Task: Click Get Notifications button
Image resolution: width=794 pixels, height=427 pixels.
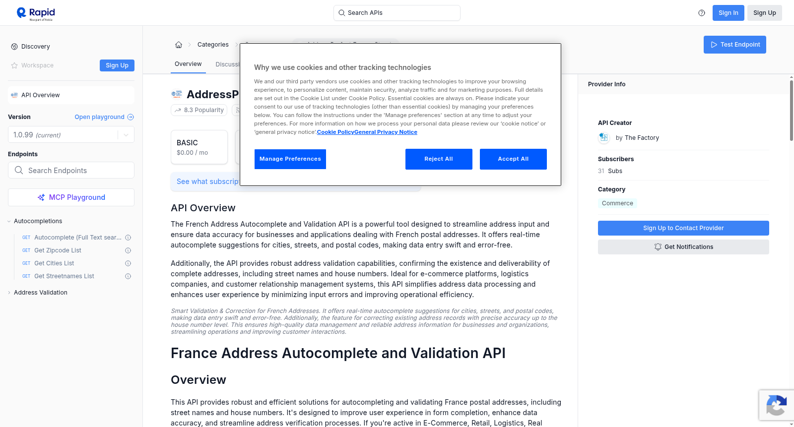Action: (x=683, y=247)
